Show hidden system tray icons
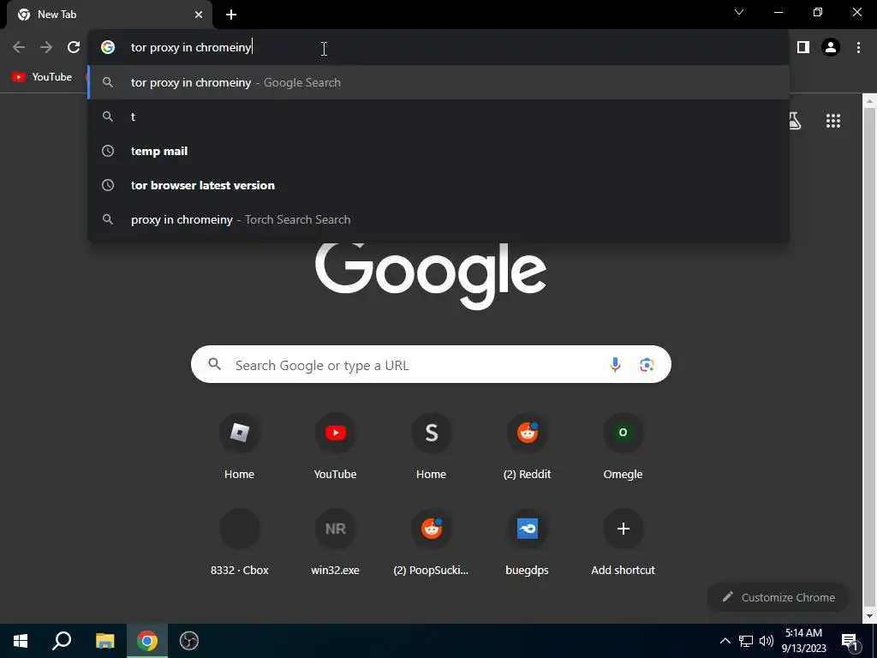 (x=725, y=641)
